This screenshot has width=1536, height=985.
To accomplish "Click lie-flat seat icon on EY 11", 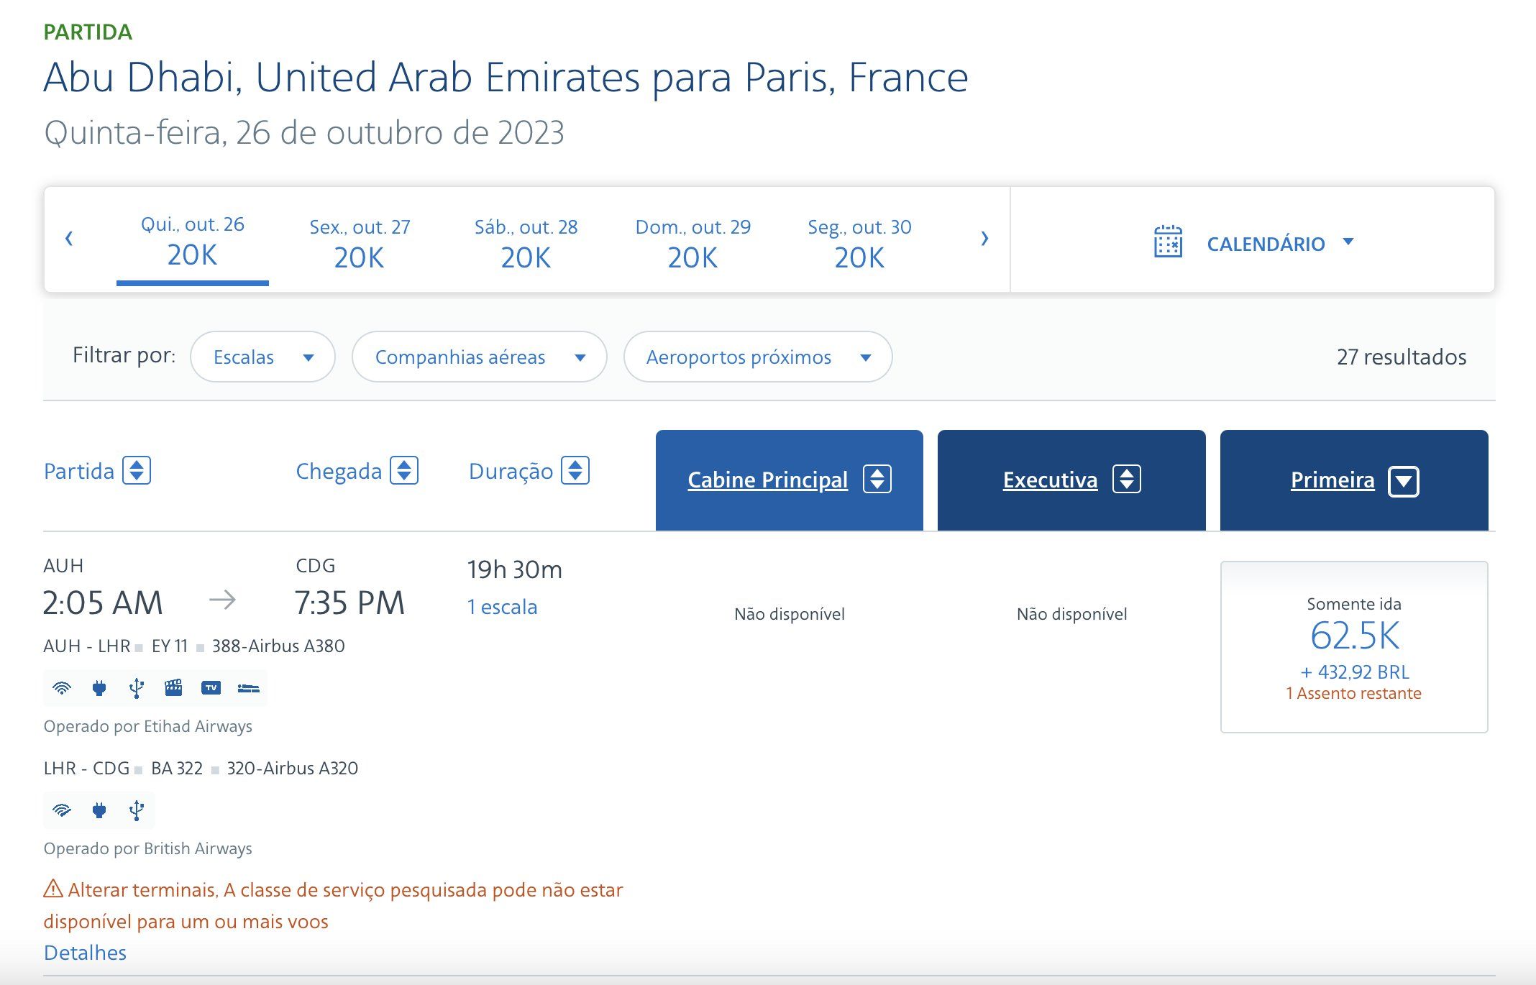I will click(248, 688).
